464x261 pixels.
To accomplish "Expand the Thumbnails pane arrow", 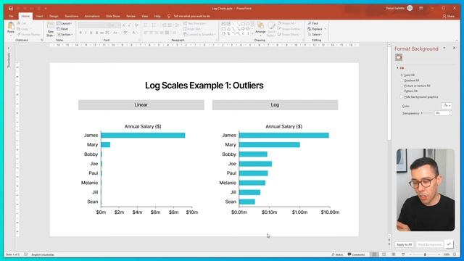I will pos(9,49).
